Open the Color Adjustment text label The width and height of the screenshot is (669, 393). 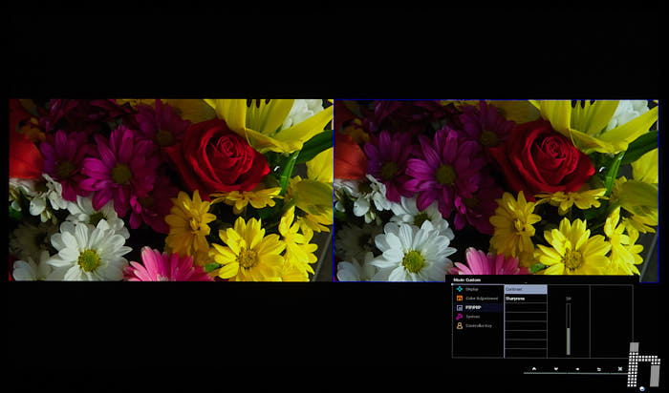(x=482, y=298)
